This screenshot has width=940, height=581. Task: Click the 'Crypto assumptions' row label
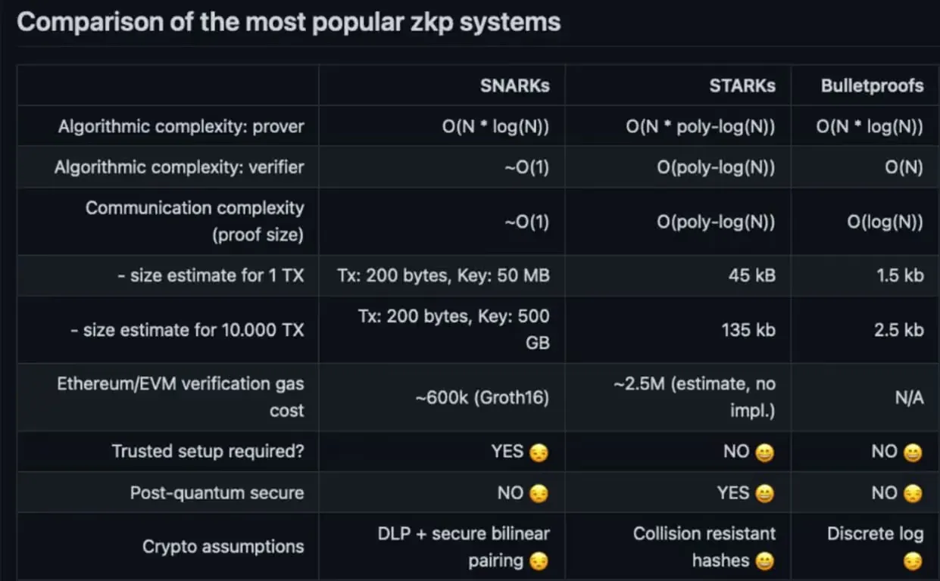(x=223, y=546)
